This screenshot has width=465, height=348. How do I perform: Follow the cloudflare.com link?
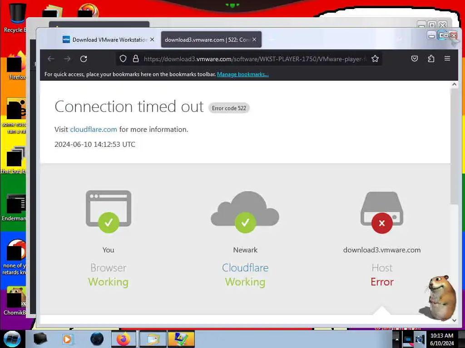pos(94,129)
